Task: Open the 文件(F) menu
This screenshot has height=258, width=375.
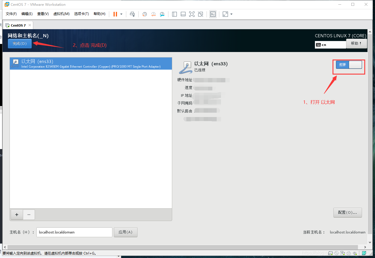Action: pos(11,14)
